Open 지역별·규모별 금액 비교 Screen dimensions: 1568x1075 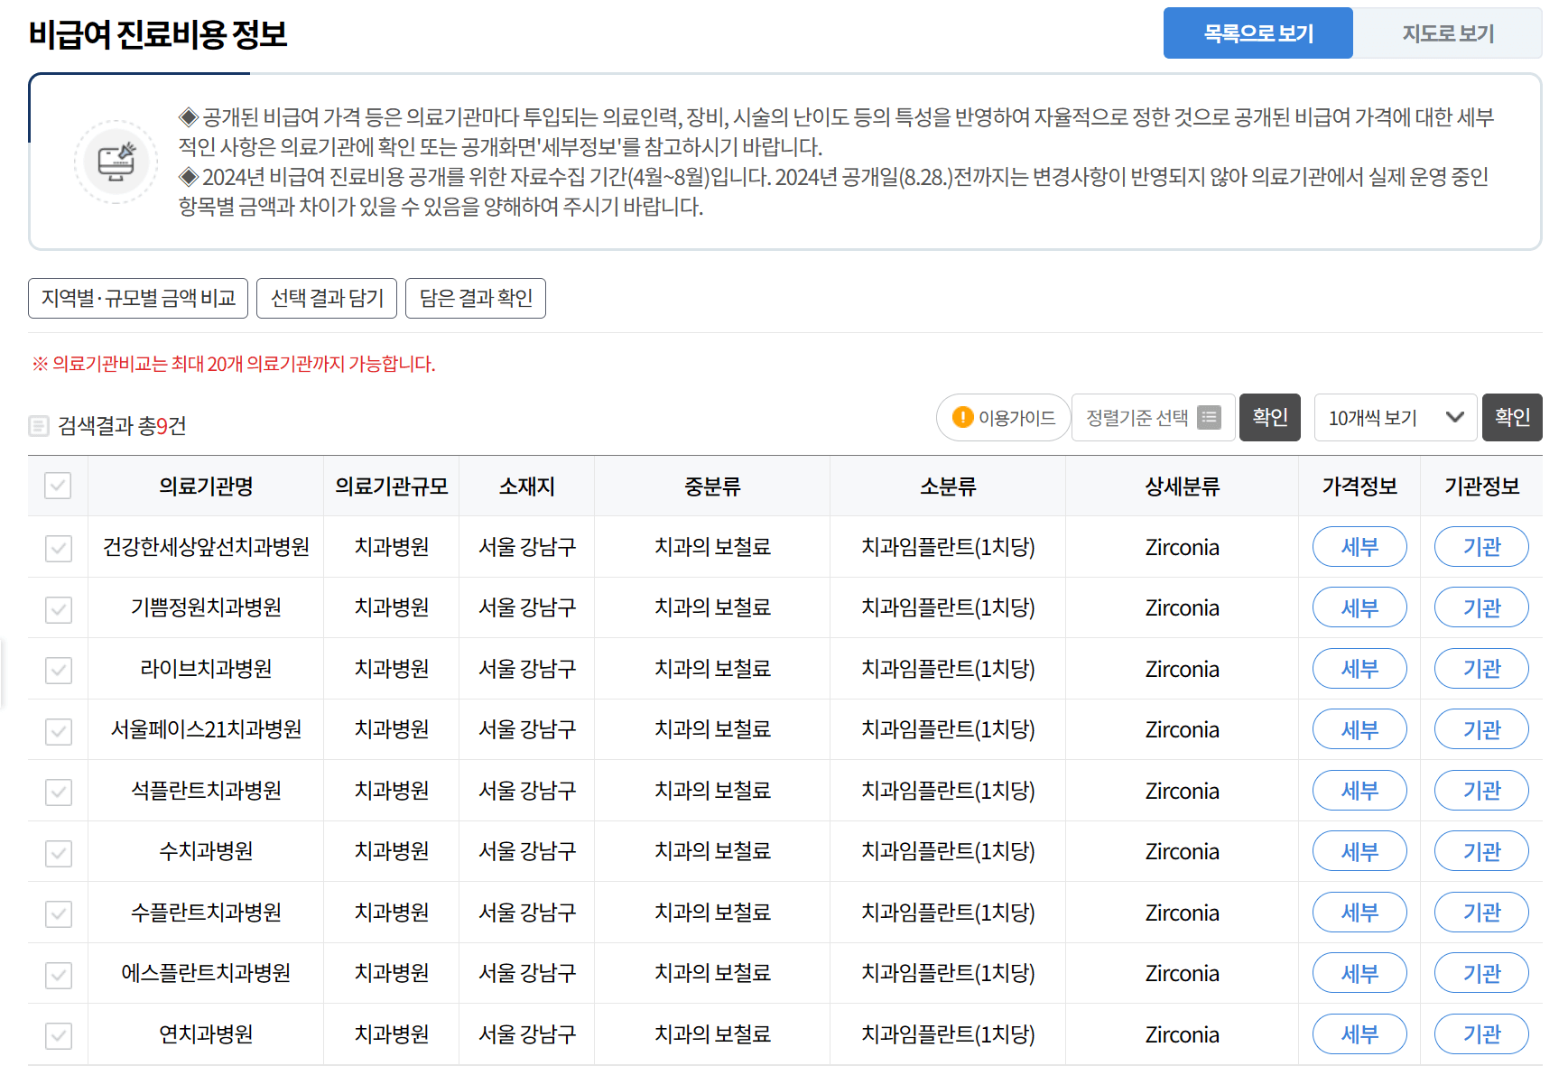[137, 298]
